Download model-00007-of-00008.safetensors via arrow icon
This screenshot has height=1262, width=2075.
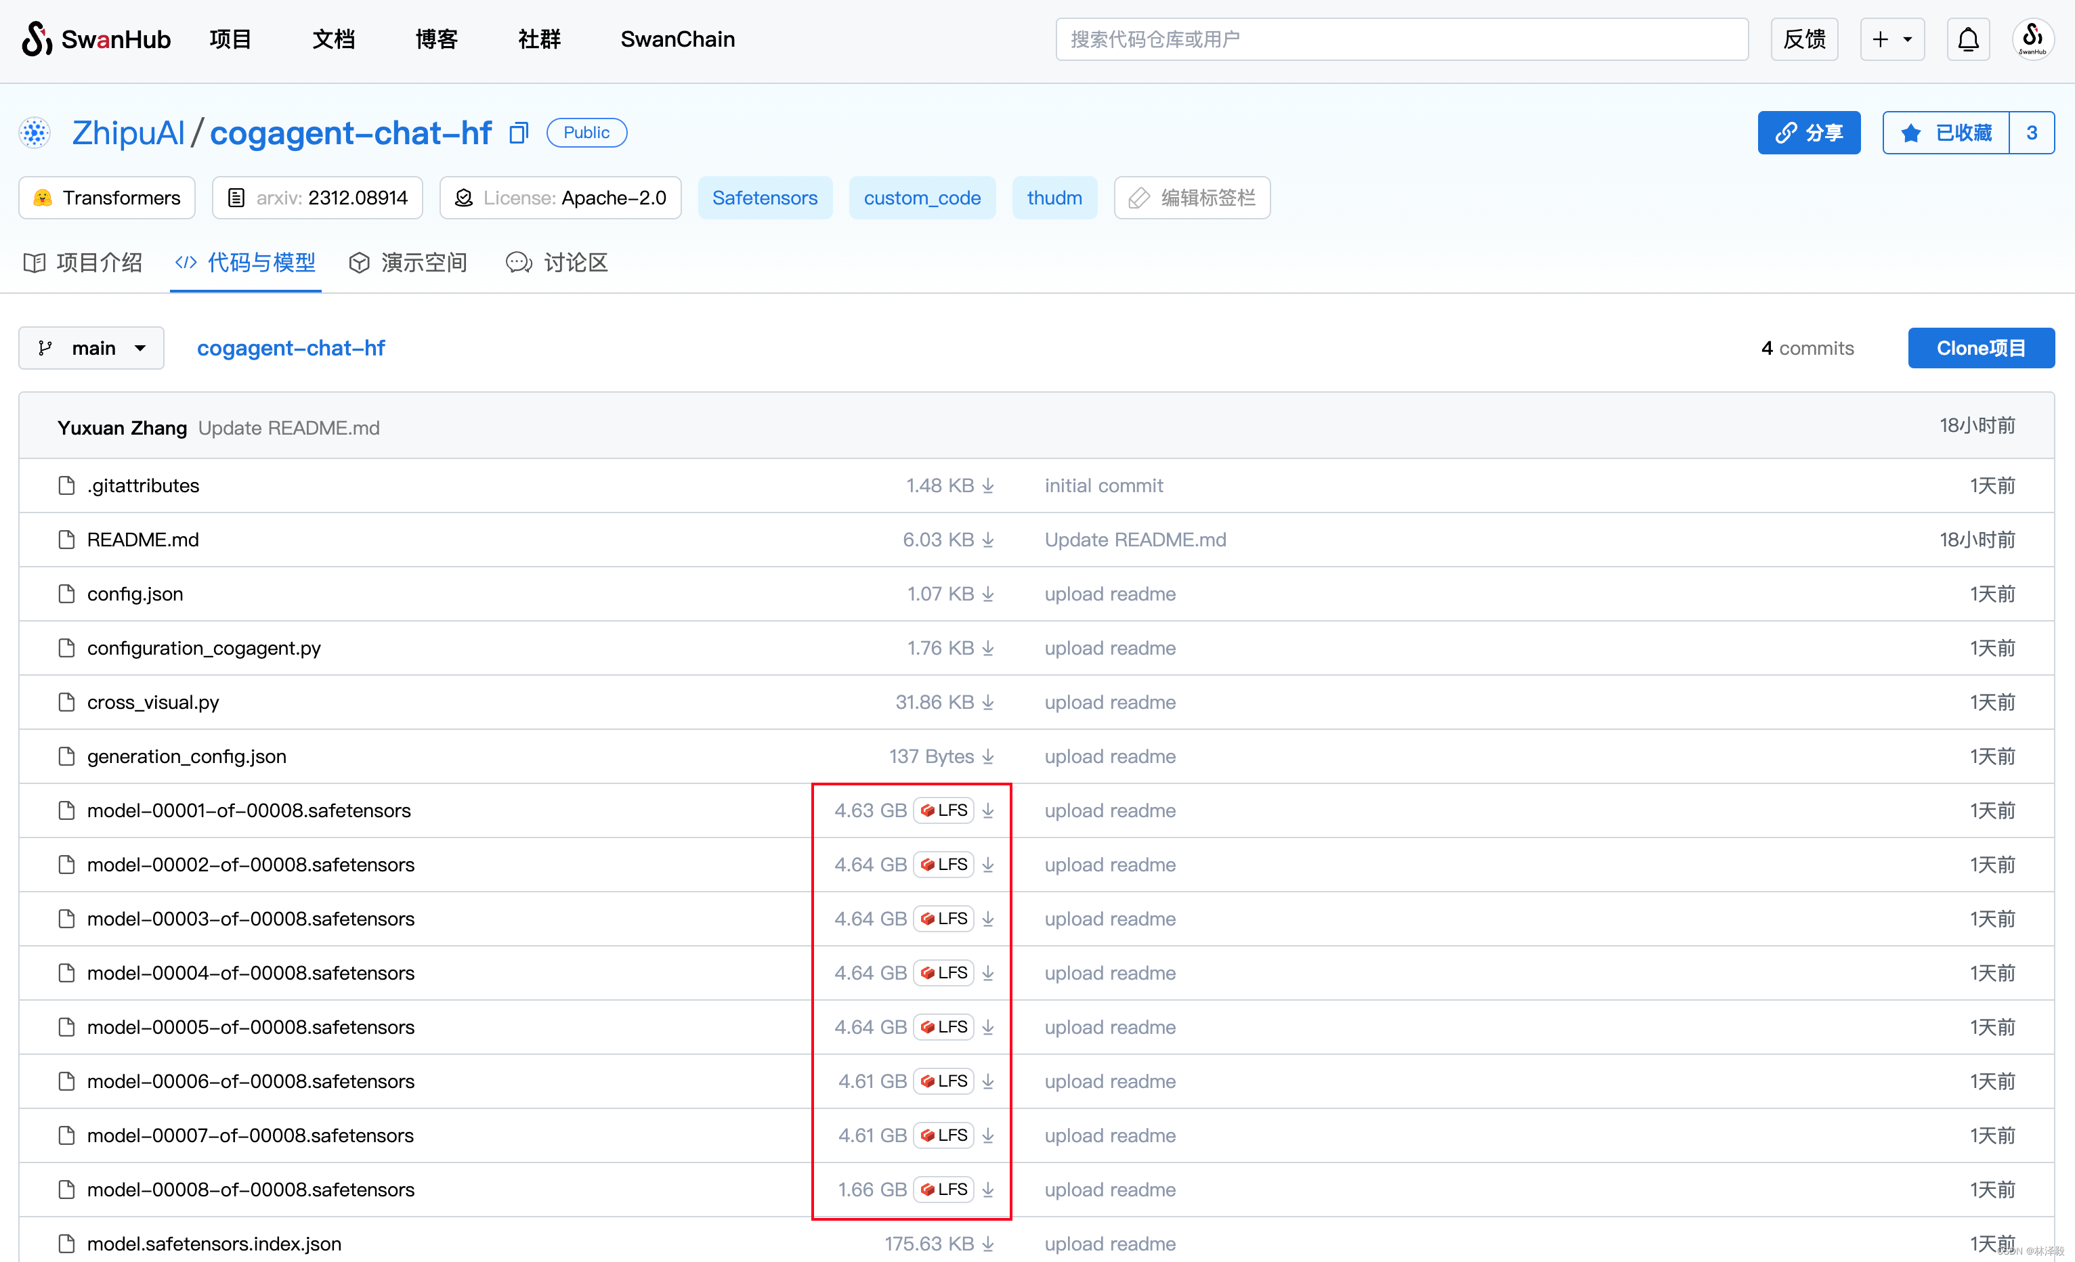(988, 1135)
